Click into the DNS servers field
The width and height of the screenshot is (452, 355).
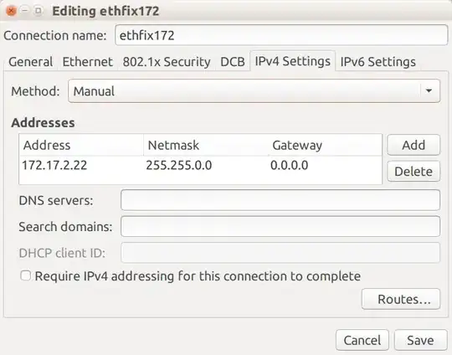pyautogui.click(x=280, y=200)
